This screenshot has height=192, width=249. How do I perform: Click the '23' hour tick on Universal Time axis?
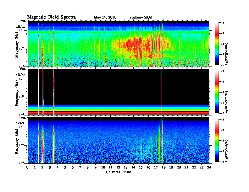coord(202,167)
